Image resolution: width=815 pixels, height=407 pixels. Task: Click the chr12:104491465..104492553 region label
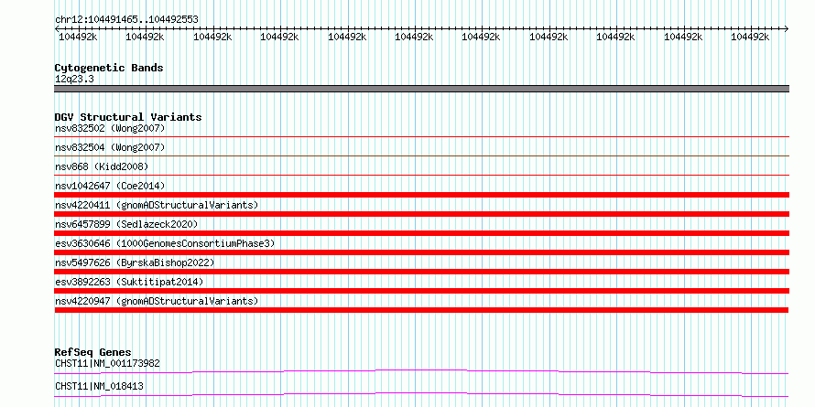coord(126,20)
